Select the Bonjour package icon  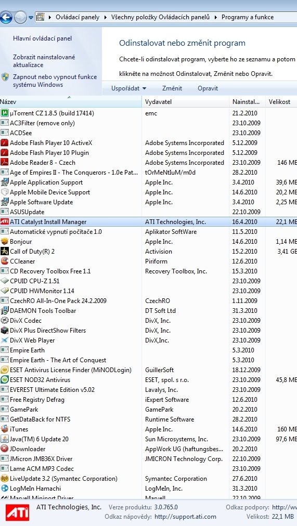point(4,242)
